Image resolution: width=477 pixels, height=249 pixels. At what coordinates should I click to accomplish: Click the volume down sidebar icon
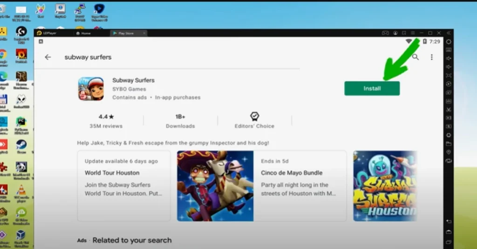point(449,67)
